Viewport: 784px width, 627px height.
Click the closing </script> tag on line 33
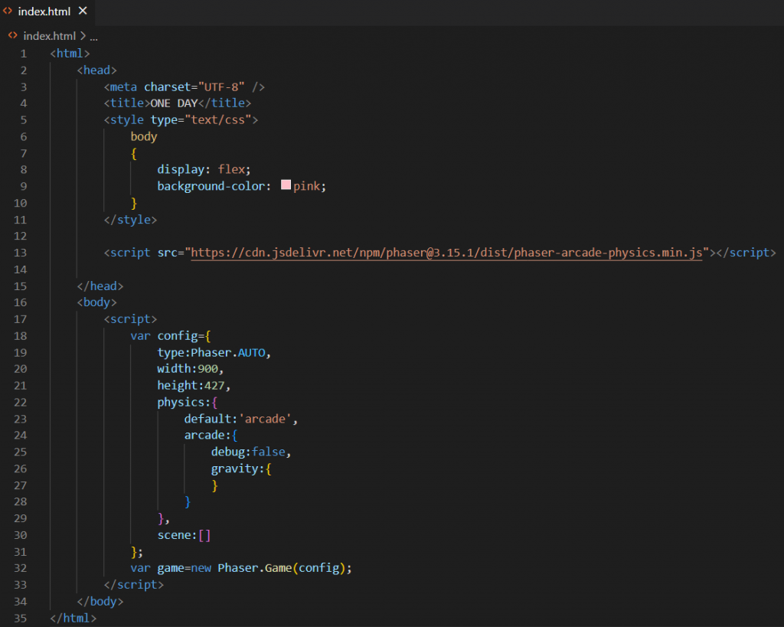(x=134, y=585)
